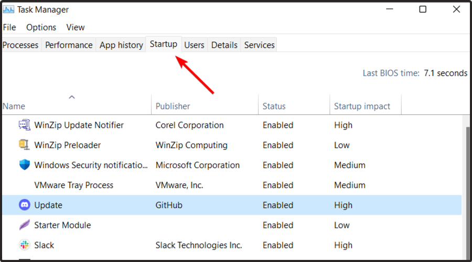
Task: Click the Discord Update app icon
Action: pyautogui.click(x=24, y=205)
